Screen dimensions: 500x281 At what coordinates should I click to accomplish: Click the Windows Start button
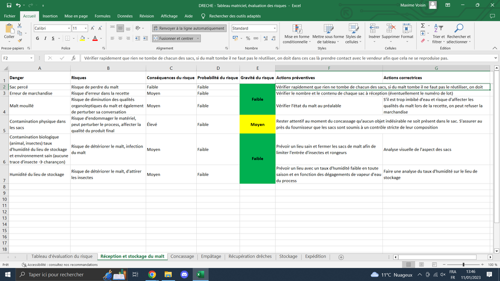[x=8, y=274]
